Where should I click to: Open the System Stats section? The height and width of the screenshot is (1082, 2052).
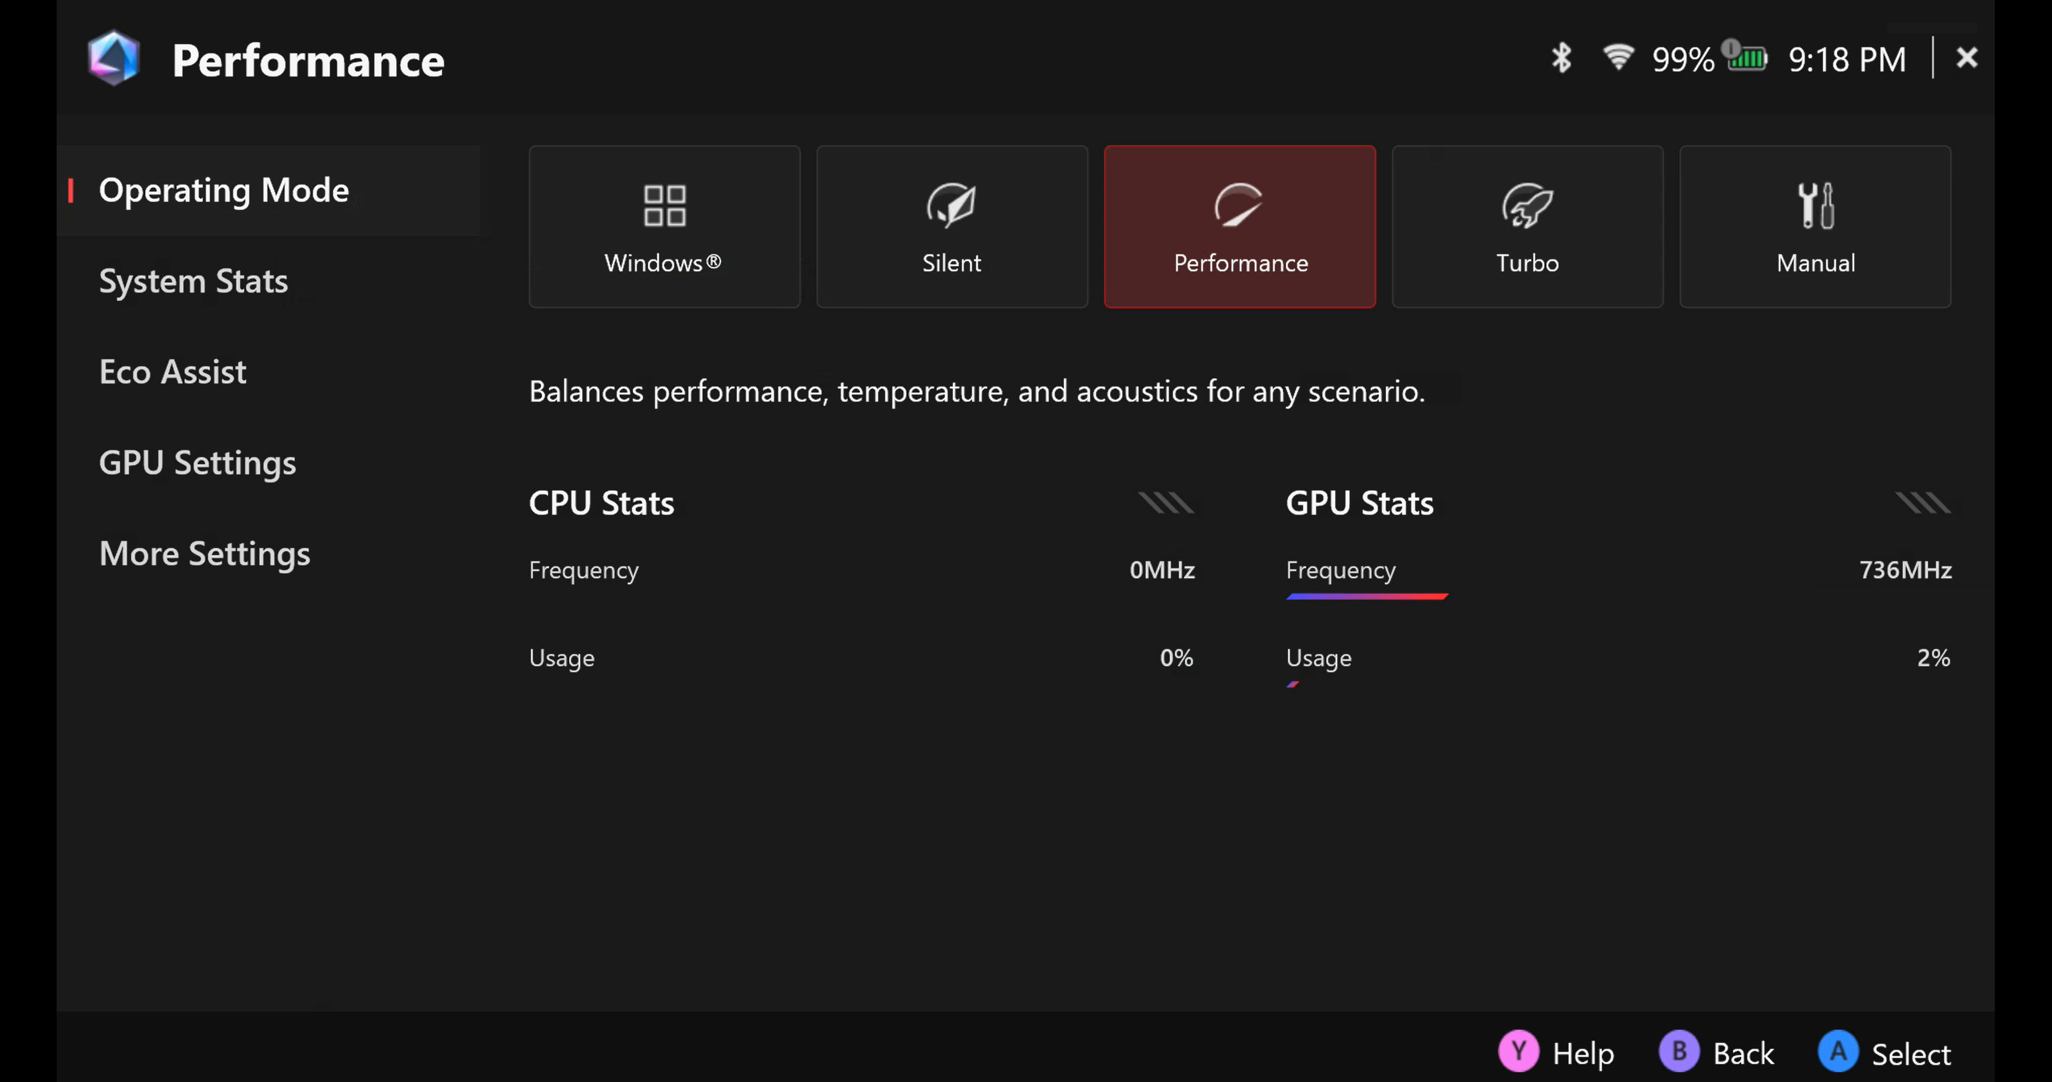tap(193, 281)
